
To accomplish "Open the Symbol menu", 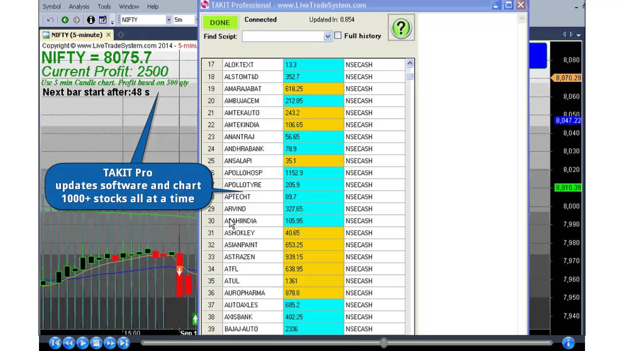I will [x=52, y=6].
